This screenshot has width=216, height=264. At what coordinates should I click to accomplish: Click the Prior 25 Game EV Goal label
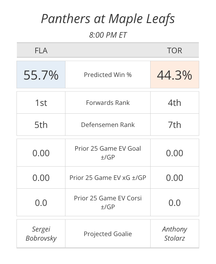(x=108, y=153)
